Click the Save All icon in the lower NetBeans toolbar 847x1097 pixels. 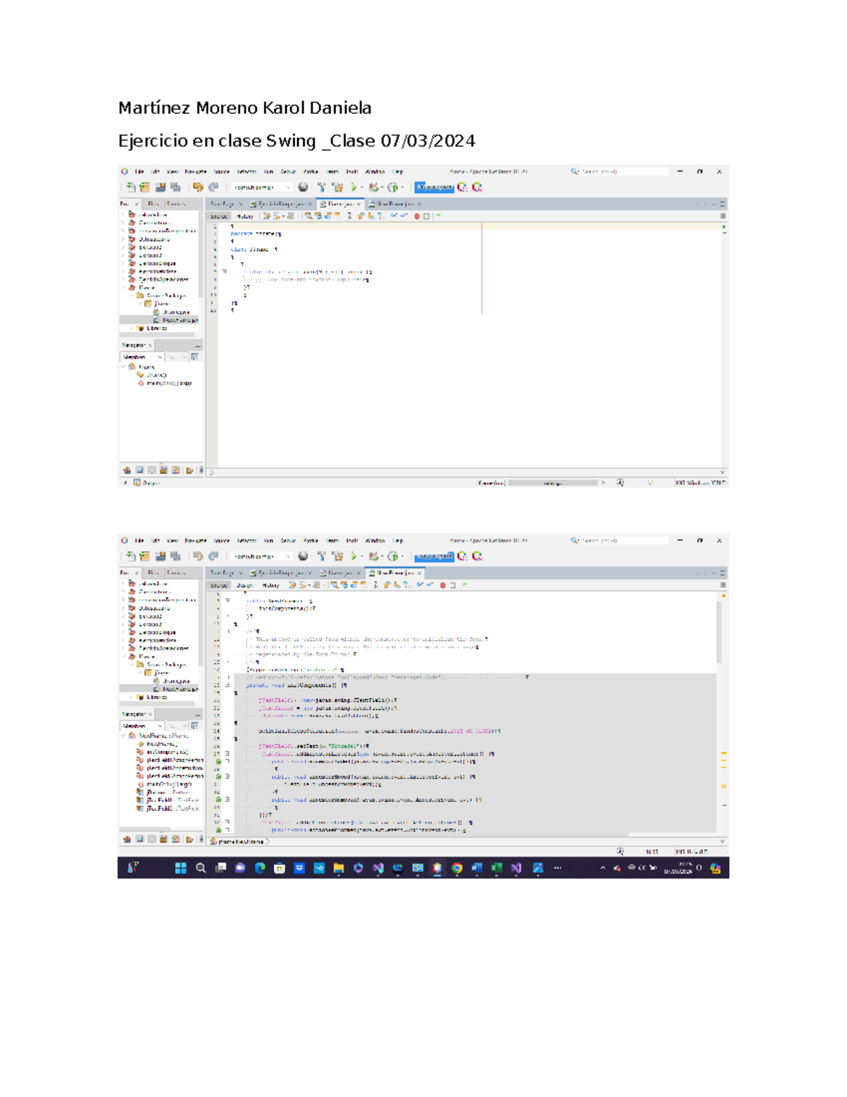point(175,557)
